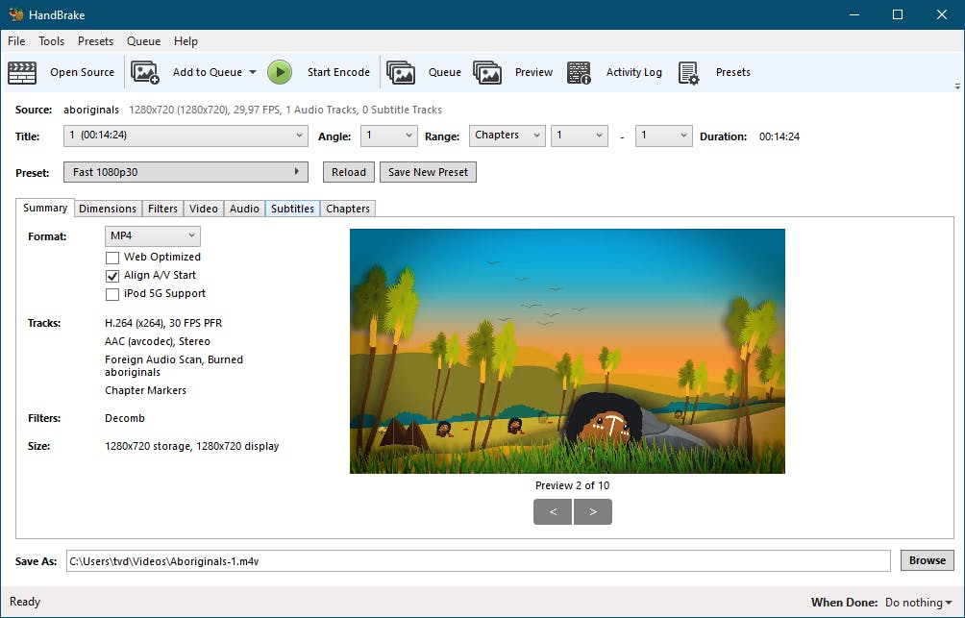
Task: Switch to the Chapters tab
Action: 348,209
